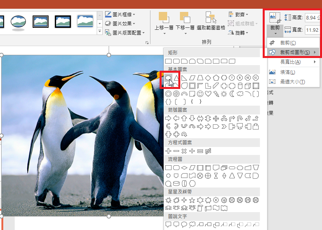Image resolution: width=322 pixels, height=230 pixels.
Task: Pick the Quad Arrow shape
Action: click(216, 118)
